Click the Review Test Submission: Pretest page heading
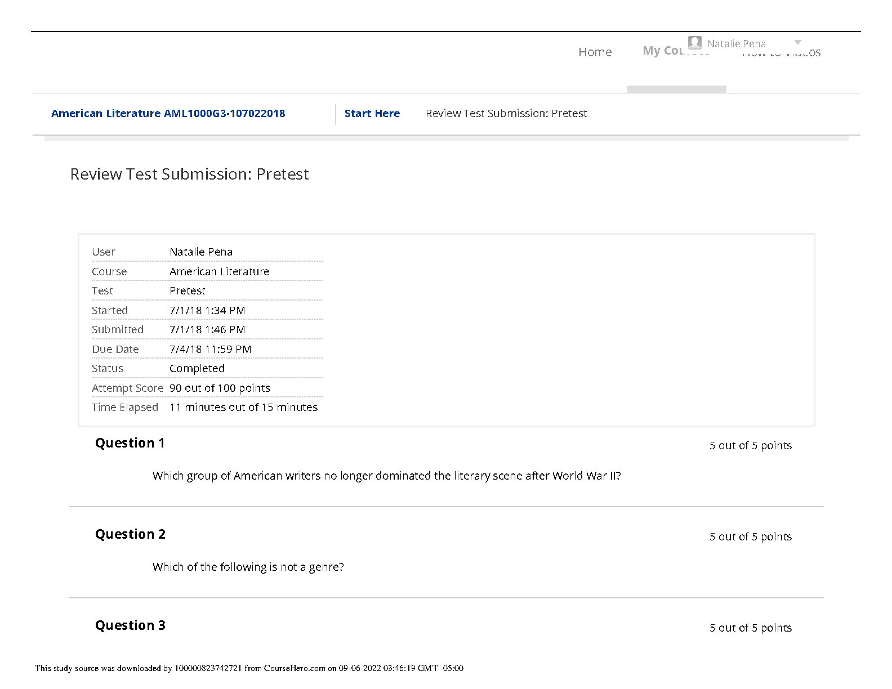This screenshot has width=892, height=689. coord(189,175)
